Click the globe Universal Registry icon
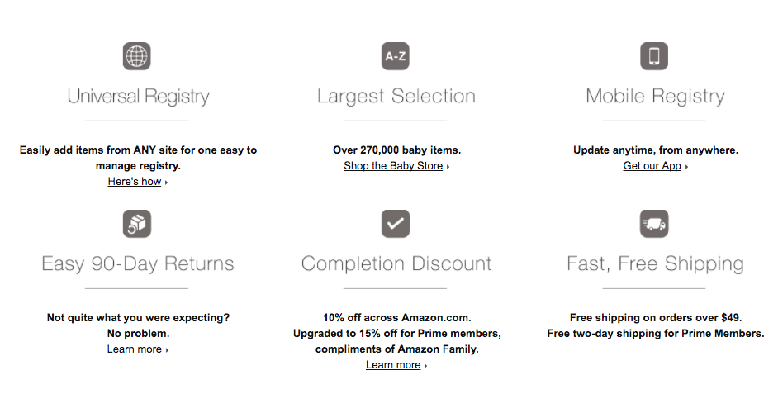The height and width of the screenshot is (394, 778). coord(137,56)
